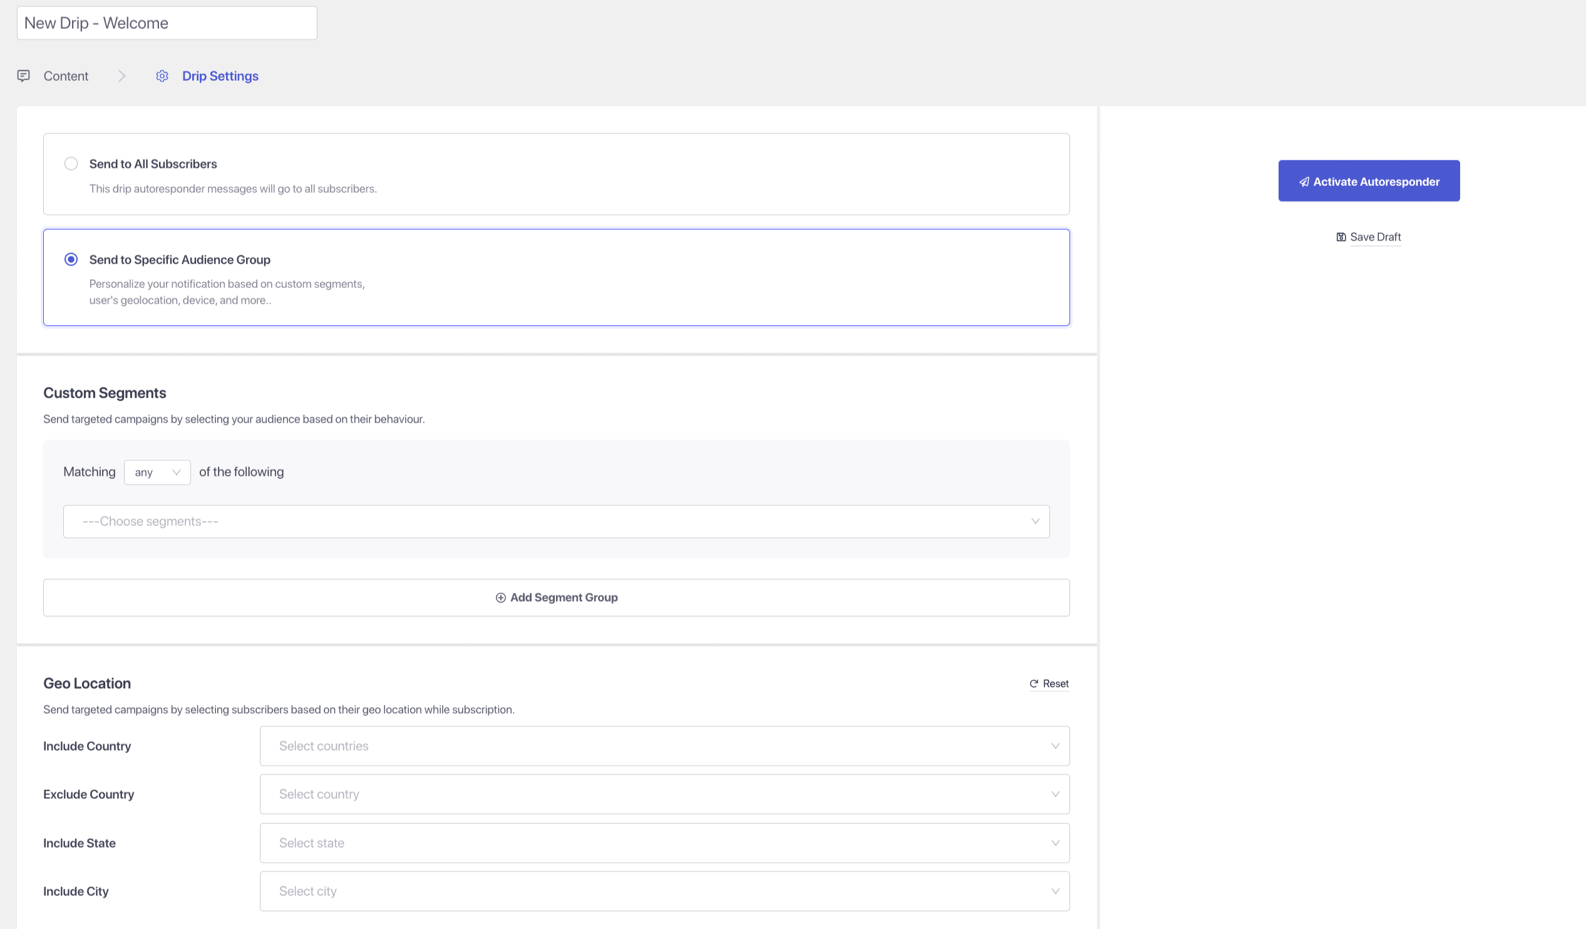
Task: Click the breadcrumb chevron after Content
Action: (x=122, y=76)
